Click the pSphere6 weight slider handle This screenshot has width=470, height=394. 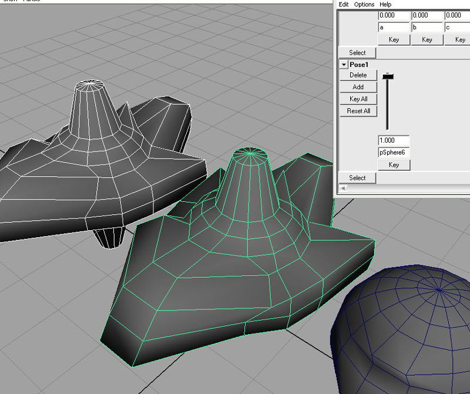388,76
